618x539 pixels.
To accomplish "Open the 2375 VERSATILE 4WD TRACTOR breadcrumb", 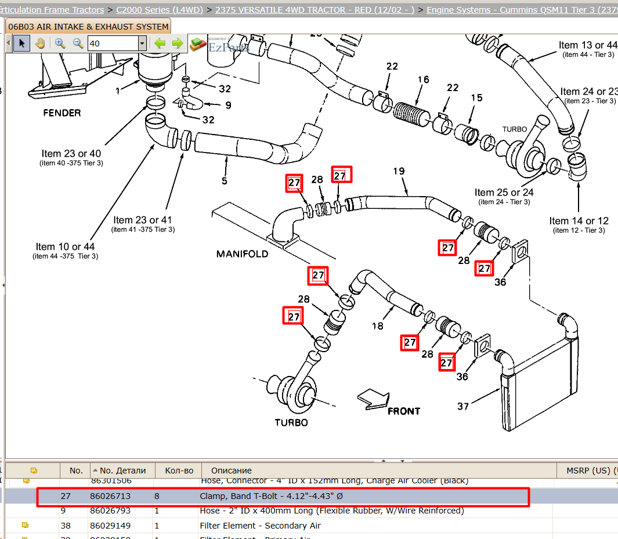I will [x=315, y=10].
